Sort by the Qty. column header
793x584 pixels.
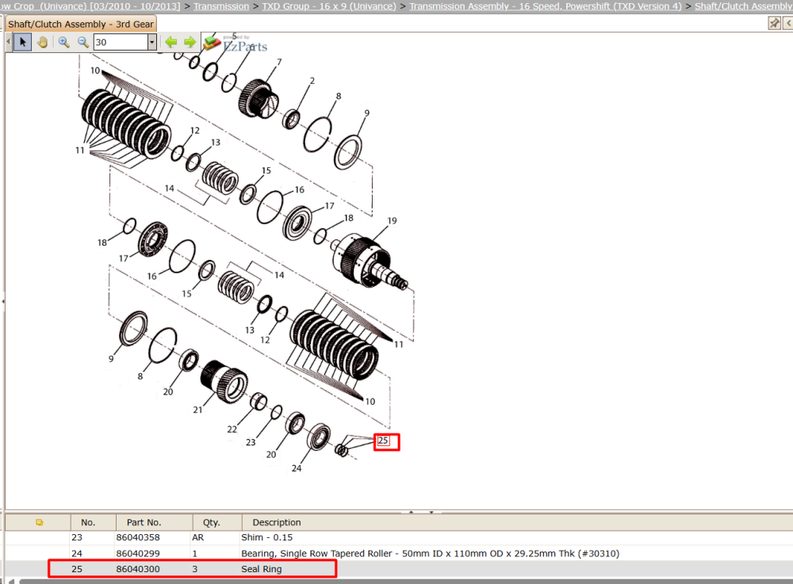tap(212, 522)
